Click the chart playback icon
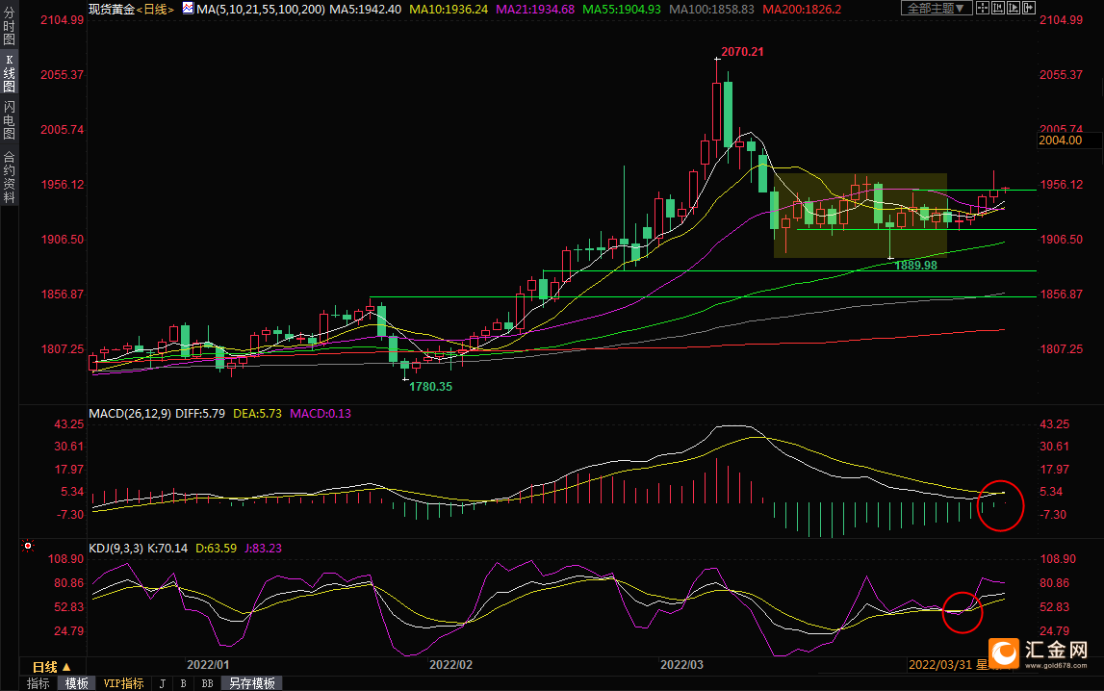 [1014, 8]
